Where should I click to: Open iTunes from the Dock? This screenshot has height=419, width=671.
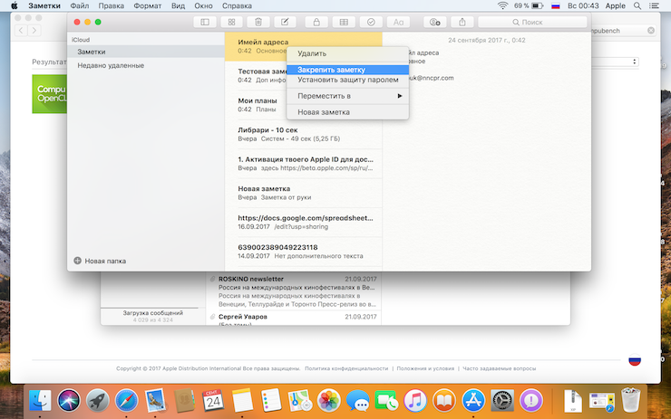click(415, 401)
